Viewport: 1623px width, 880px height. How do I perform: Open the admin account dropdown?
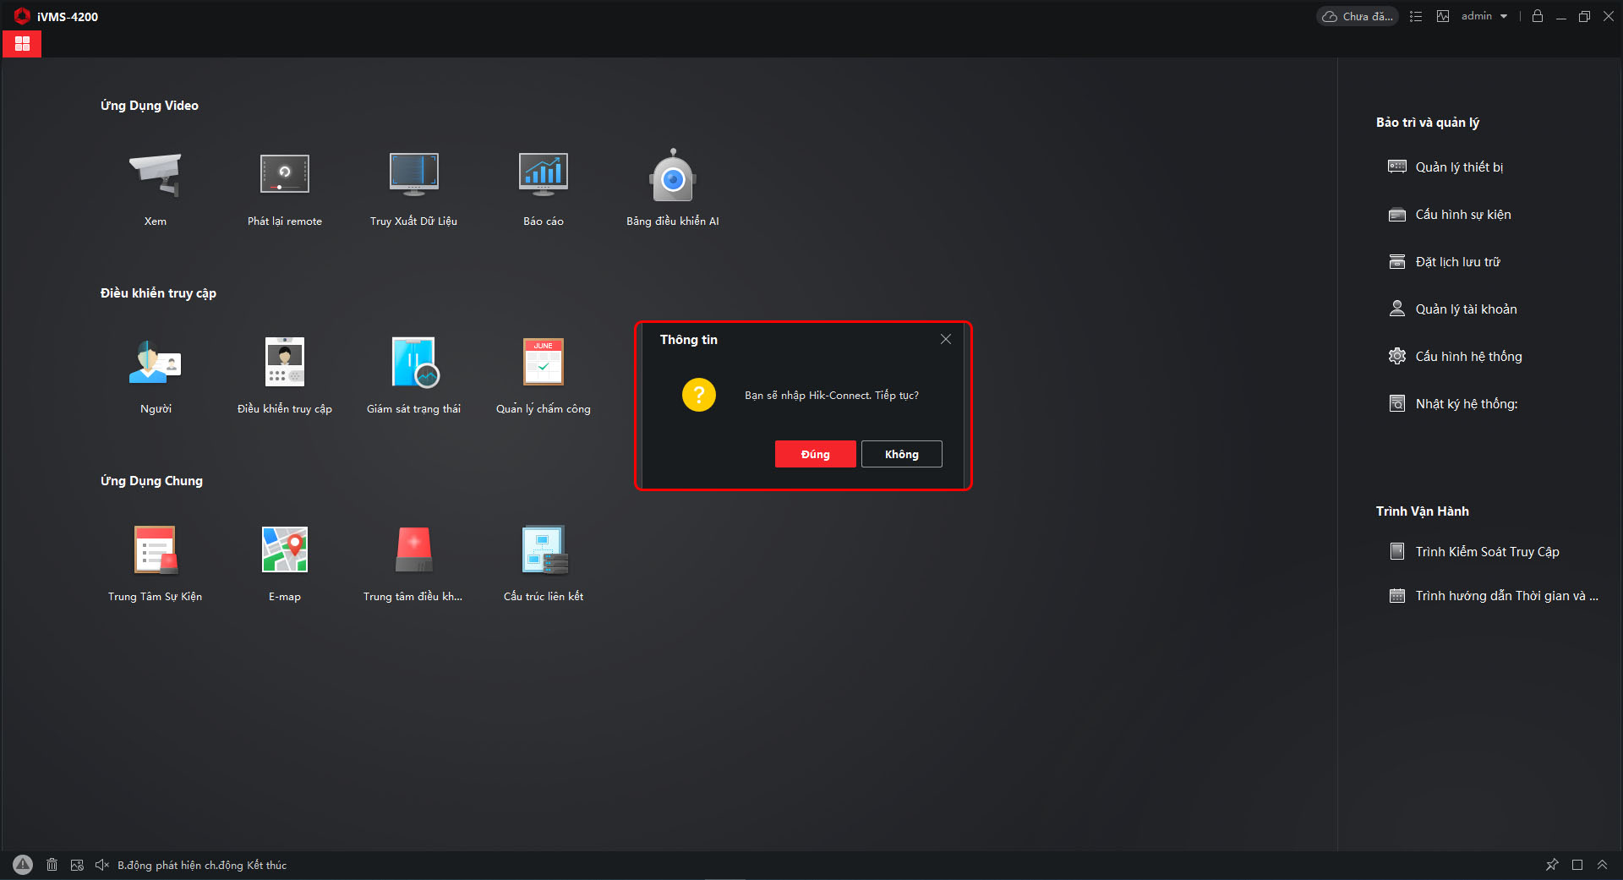1484,16
